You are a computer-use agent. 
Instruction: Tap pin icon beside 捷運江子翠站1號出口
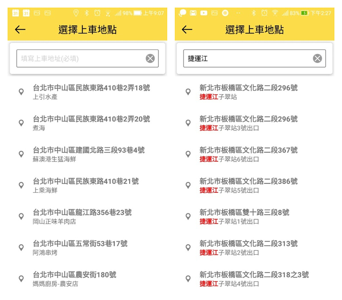[x=188, y=216]
